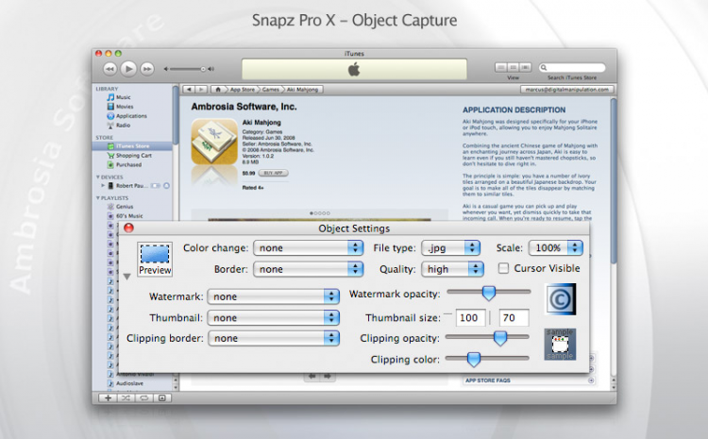This screenshot has height=439, width=708.
Task: Click the iTunes list view button
Action: [x=500, y=67]
